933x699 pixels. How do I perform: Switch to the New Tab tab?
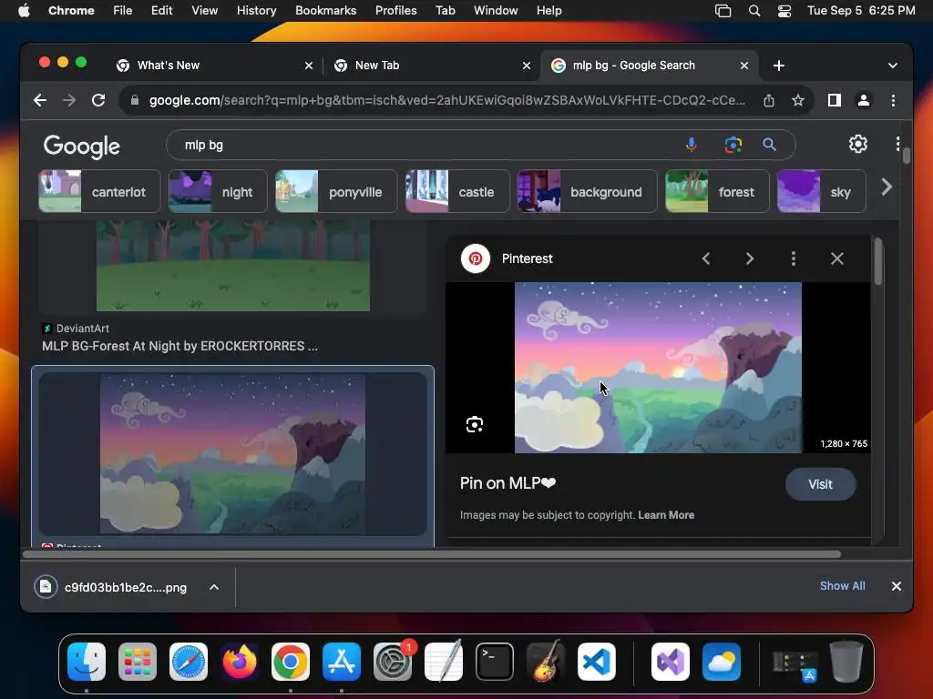click(431, 66)
